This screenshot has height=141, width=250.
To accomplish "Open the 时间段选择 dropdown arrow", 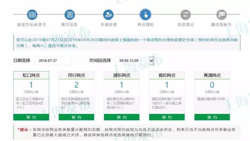I will point(151,61).
